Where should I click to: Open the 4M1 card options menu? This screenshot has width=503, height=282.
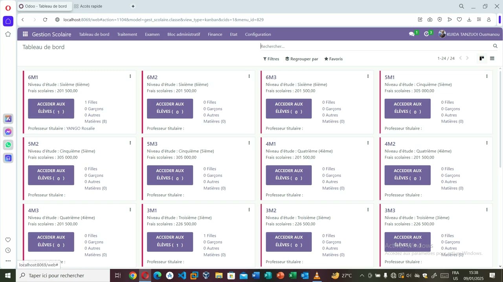(x=368, y=143)
